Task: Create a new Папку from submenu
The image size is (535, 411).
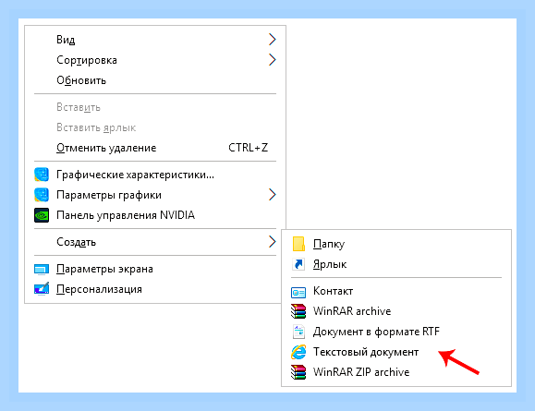Action: pyautogui.click(x=396, y=244)
